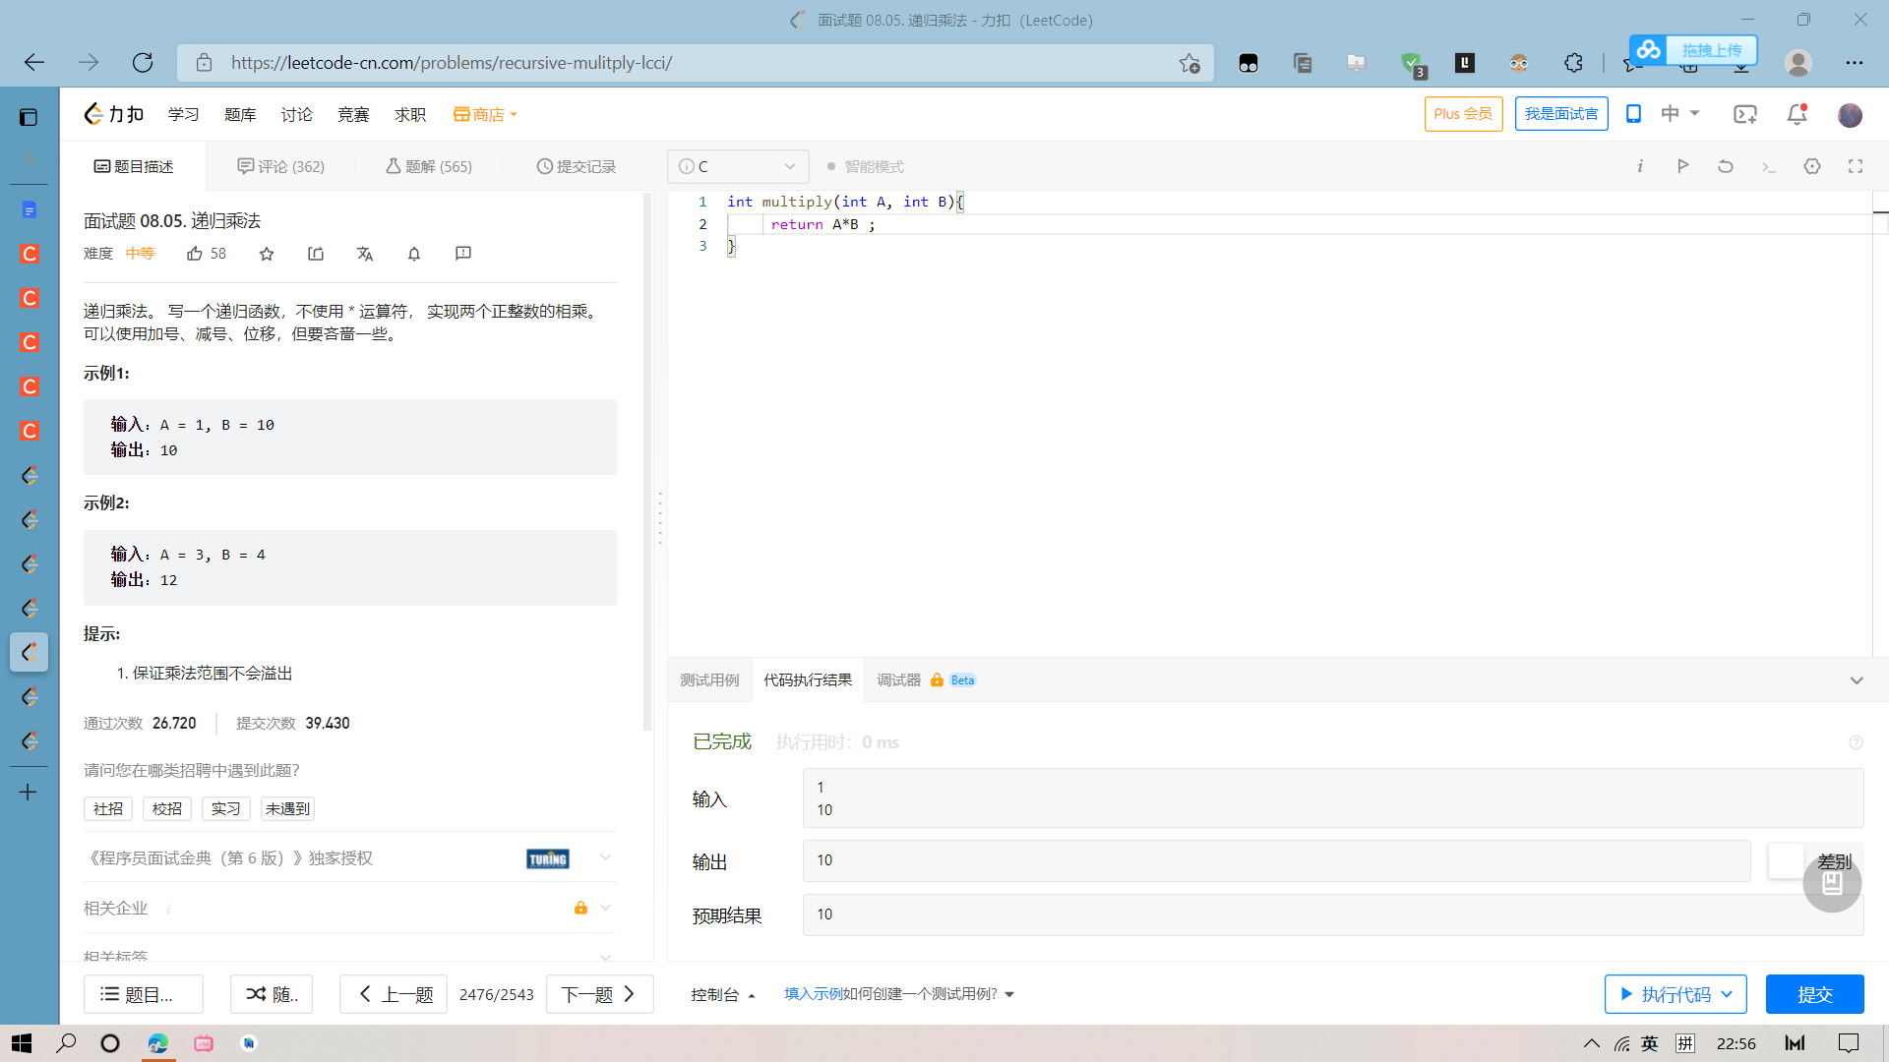Select 社招 recruitment option

108,808
